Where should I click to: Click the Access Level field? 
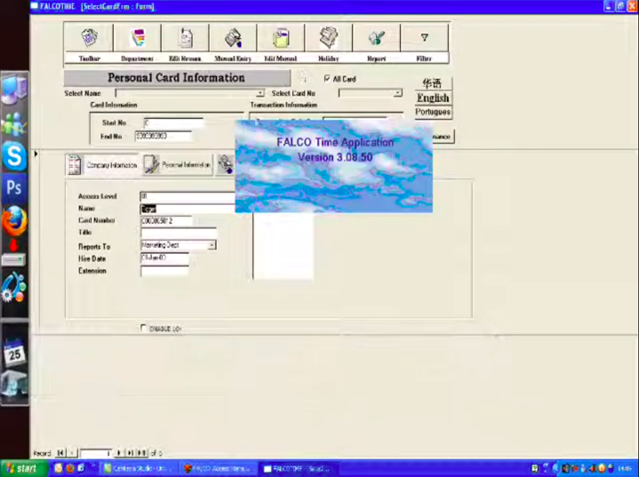(188, 196)
